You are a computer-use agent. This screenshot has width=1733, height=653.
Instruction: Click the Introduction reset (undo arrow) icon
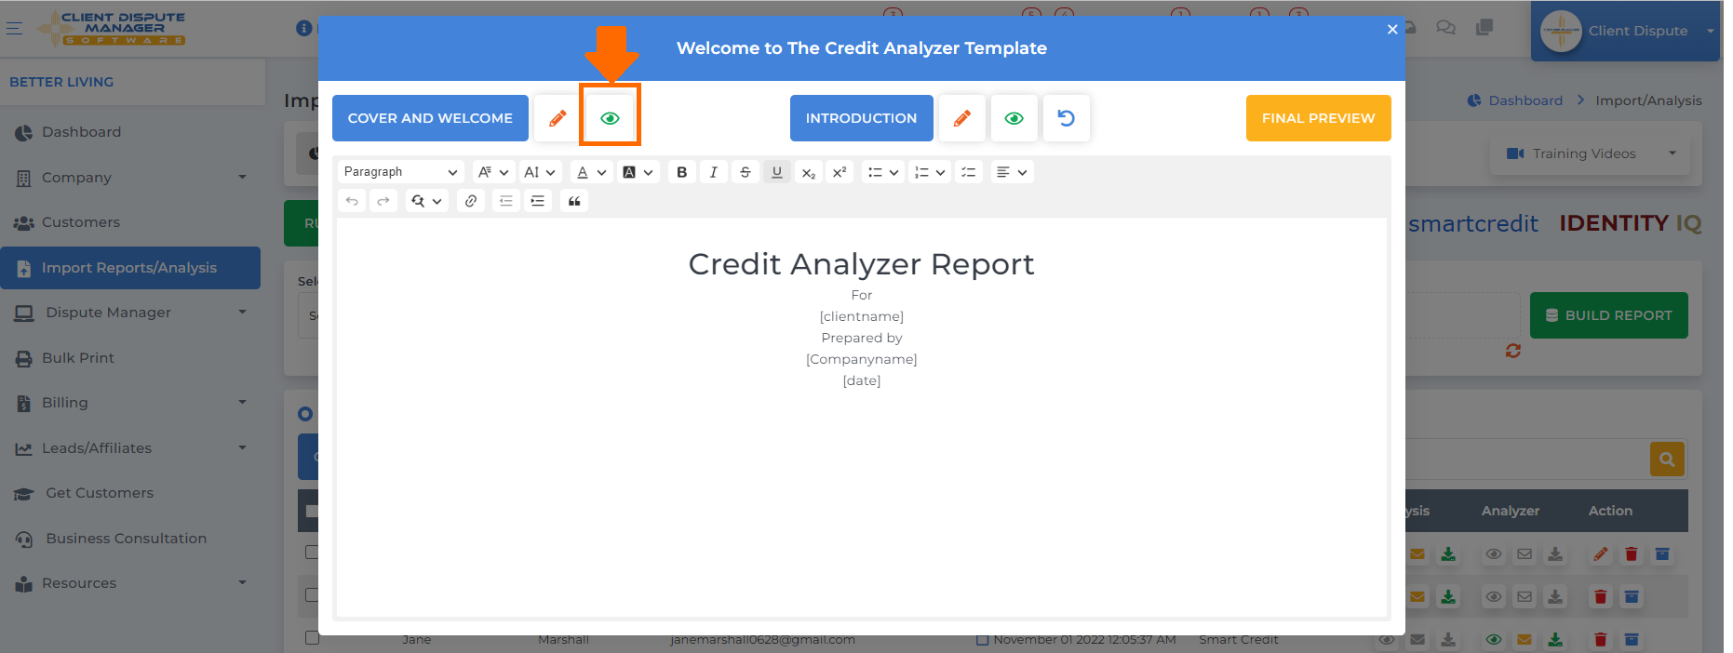point(1067,118)
